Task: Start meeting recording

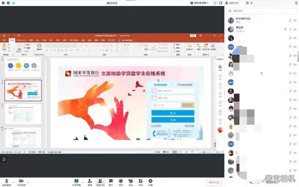Action: (121, 182)
